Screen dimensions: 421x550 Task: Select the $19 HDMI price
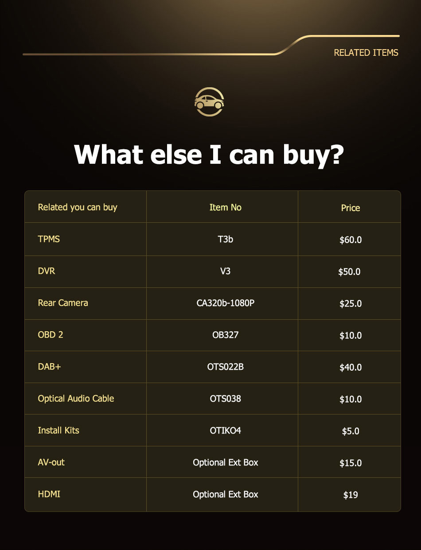(x=351, y=495)
